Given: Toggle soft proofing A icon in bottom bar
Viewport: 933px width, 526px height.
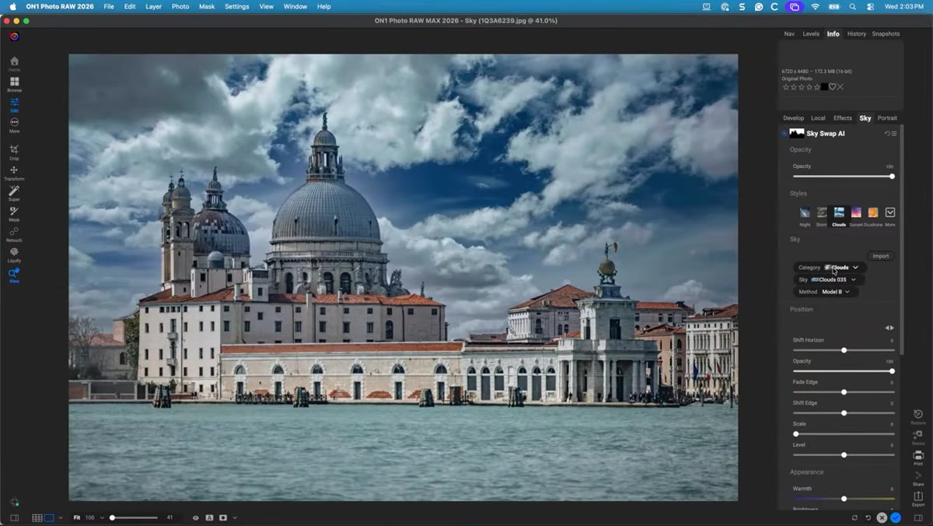Looking at the screenshot, I should pos(209,517).
